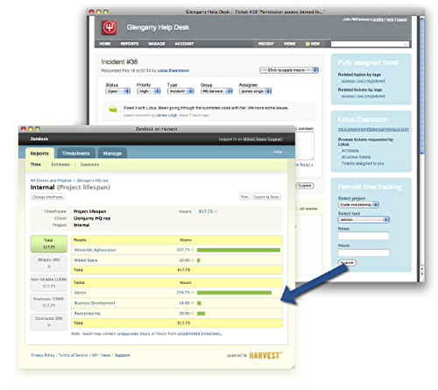Viewport: 438px width, 390px height.
Task: Open Select project dropdown in Harvest widget
Action: pyautogui.click(x=358, y=204)
